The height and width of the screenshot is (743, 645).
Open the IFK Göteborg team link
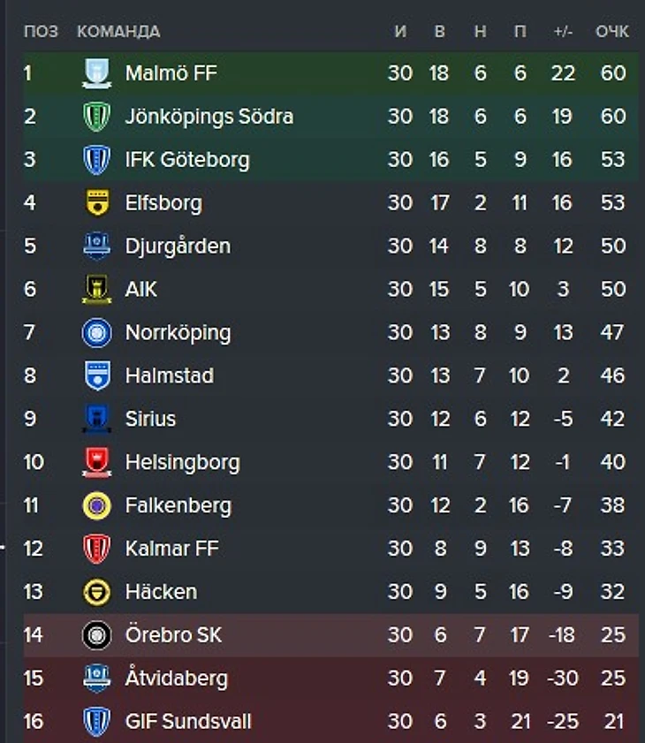click(187, 160)
